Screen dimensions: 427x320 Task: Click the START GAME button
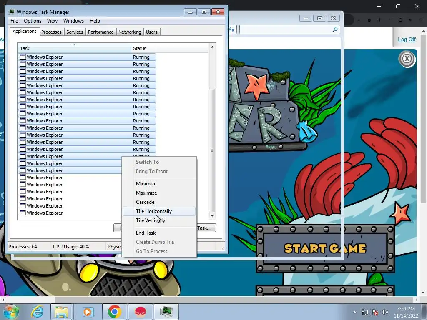[x=325, y=248]
